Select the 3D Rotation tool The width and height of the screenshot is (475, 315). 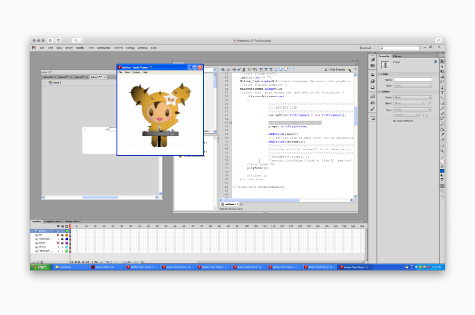coord(442,77)
